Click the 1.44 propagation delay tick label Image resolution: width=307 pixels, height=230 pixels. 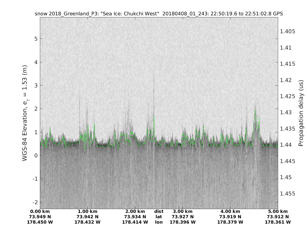286,145
